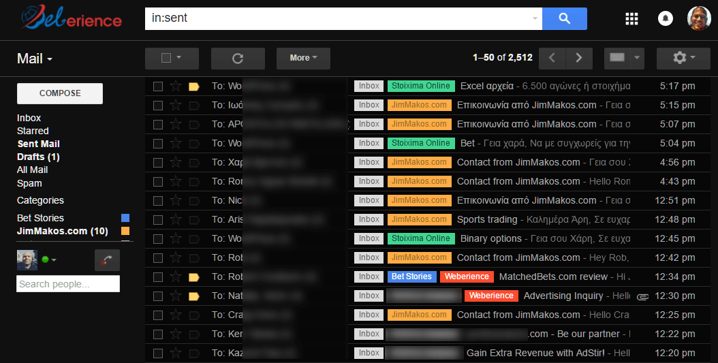Toggle importance marker on MatchedBets.com review
This screenshot has height=363, width=718.
(x=194, y=277)
